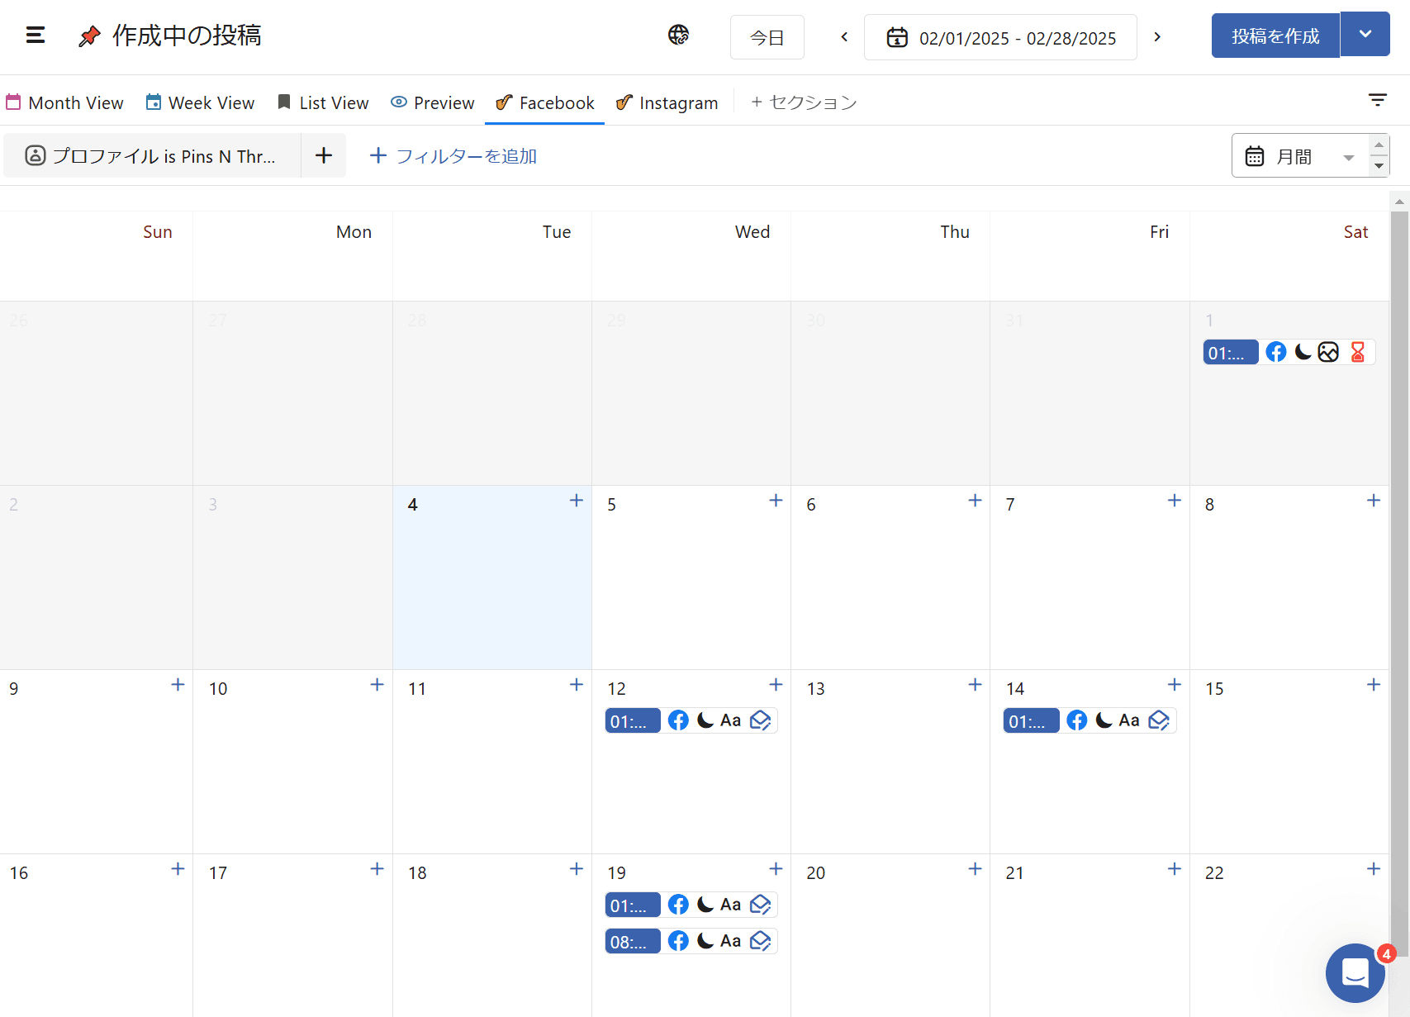Click the filter lines icon at right
This screenshot has height=1017, width=1410.
(x=1377, y=101)
